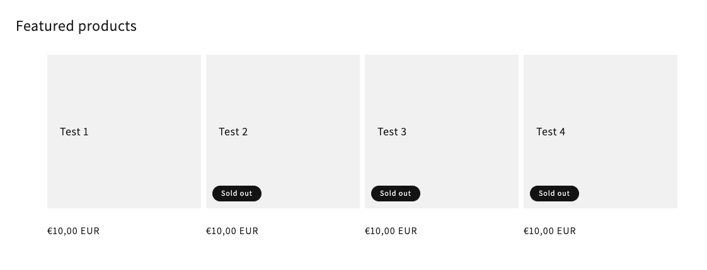Open the only product without a Sold out badge

(x=74, y=132)
